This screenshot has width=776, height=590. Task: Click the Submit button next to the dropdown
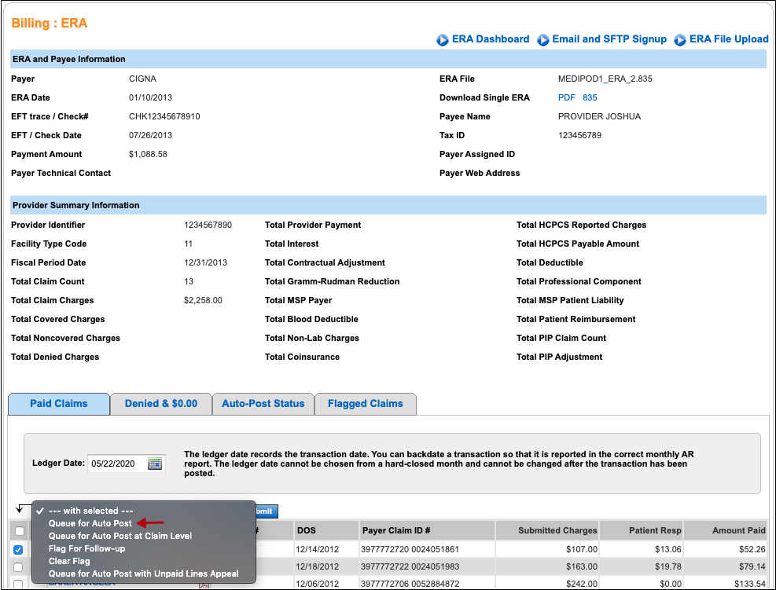[x=267, y=511]
